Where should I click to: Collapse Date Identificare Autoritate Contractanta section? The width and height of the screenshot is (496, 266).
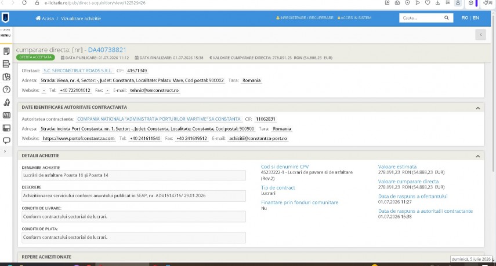tap(477, 108)
